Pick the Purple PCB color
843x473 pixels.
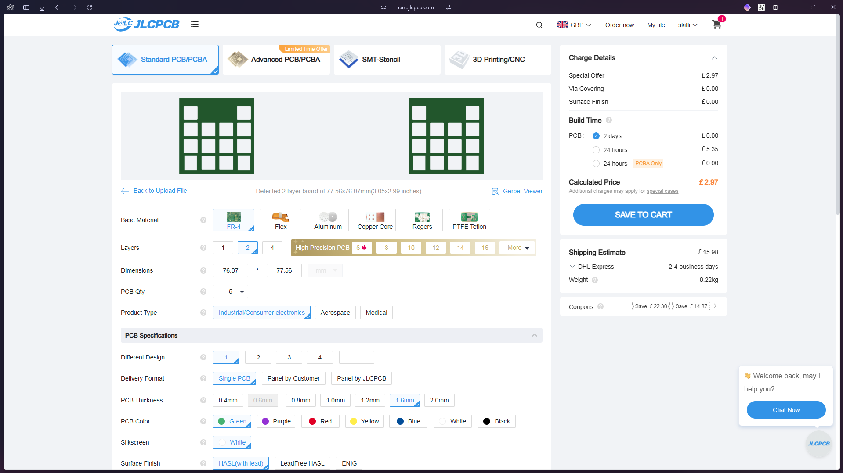coord(276,421)
